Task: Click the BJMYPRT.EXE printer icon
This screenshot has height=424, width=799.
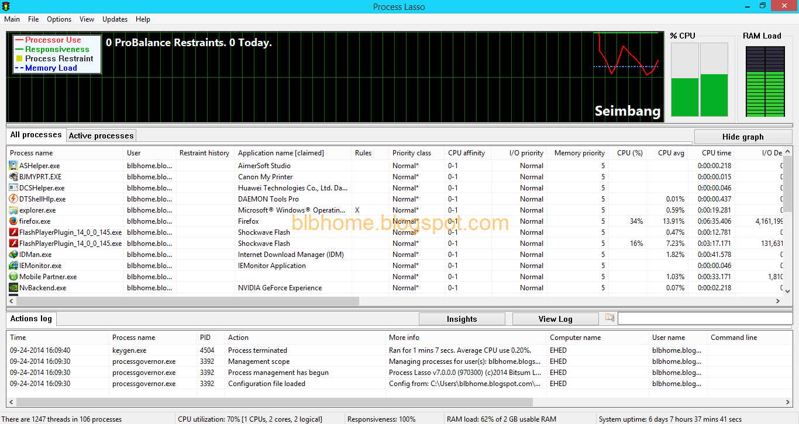Action: (x=13, y=177)
